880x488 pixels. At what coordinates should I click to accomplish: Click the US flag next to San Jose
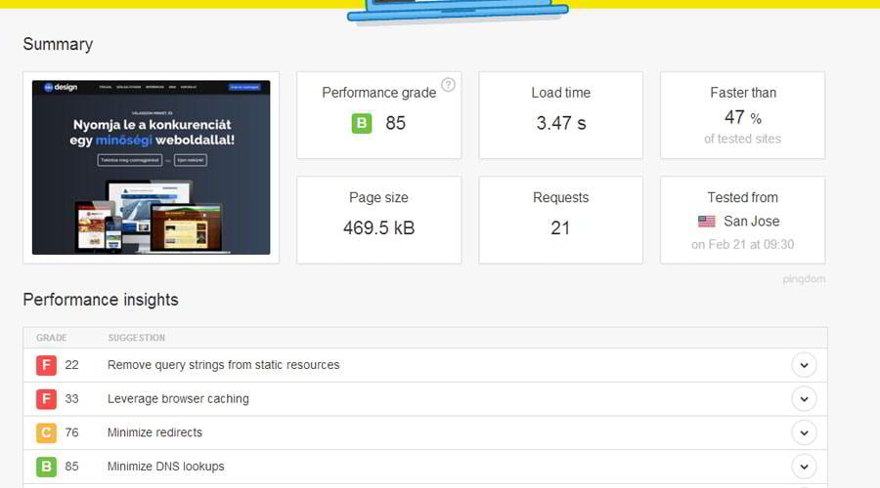[x=707, y=222]
